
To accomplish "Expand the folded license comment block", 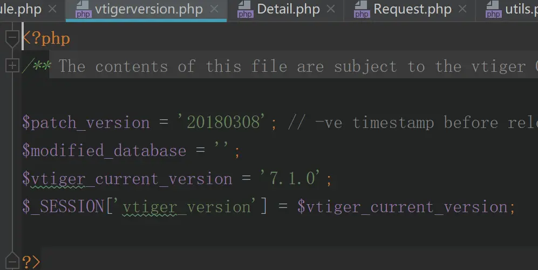I will 12,65.
